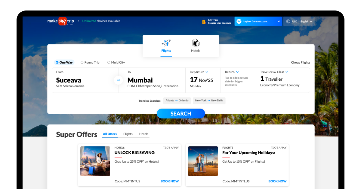The width and height of the screenshot is (361, 189).
Task: Click the blue arrow between Atlanta and Orlando
Action: tap(177, 100)
